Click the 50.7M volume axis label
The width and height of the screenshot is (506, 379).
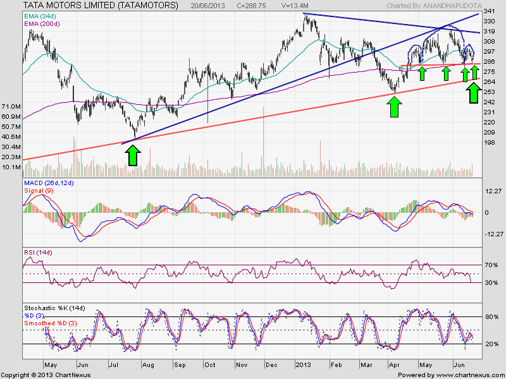point(11,126)
